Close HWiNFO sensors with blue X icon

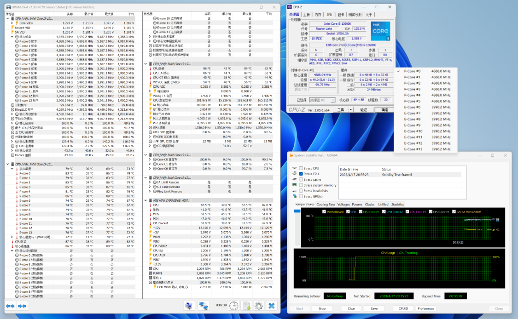click(272, 306)
